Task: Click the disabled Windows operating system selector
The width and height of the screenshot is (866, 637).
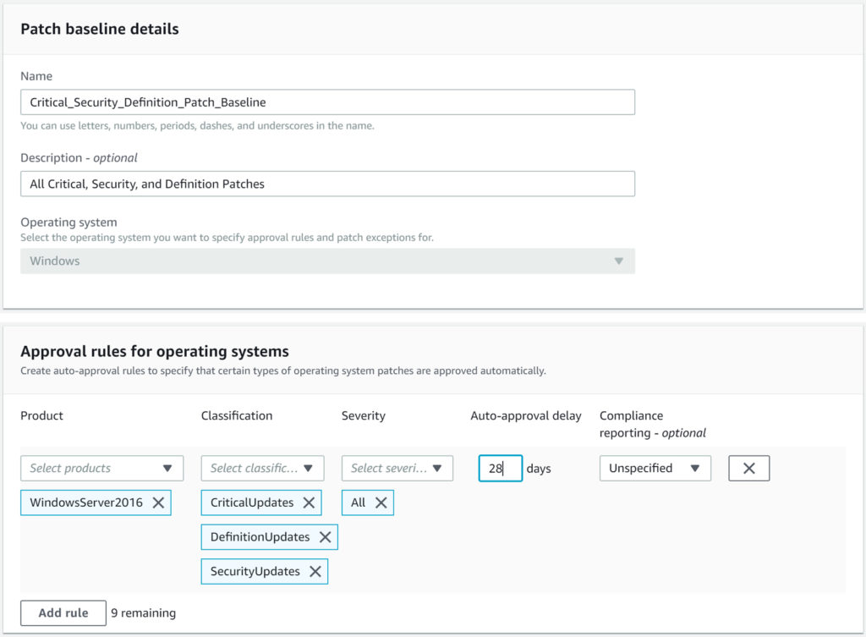Action: (x=328, y=261)
